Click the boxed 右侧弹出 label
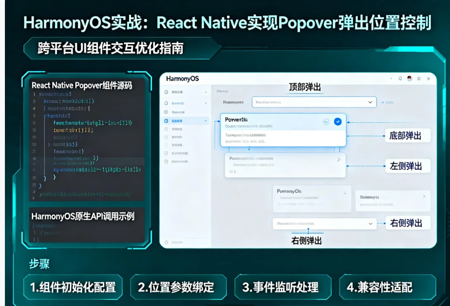This screenshot has width=450, height=306. point(407,223)
